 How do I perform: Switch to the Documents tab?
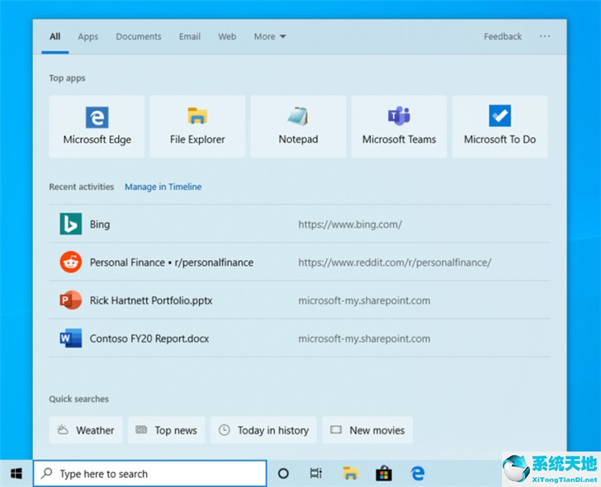pos(139,36)
